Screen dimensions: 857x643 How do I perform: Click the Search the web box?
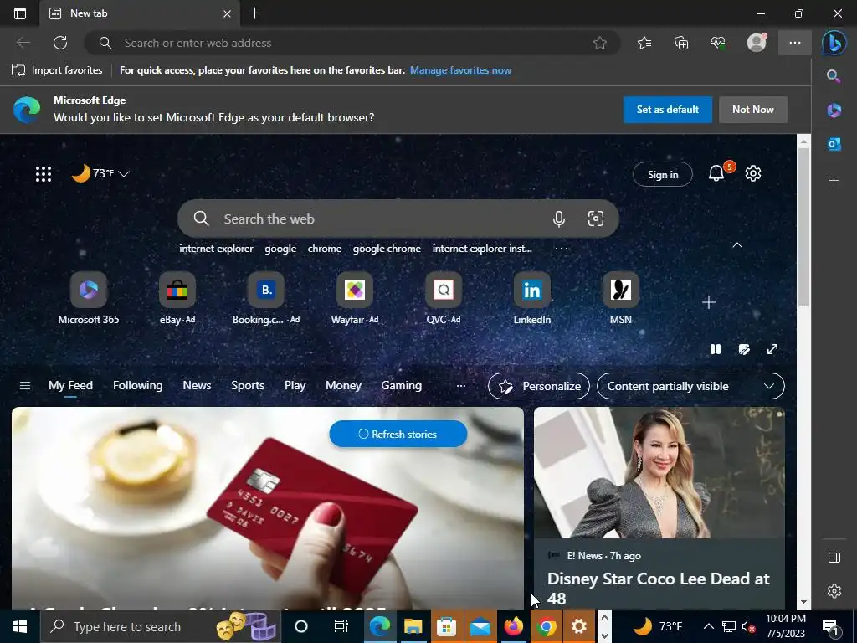[x=398, y=219]
